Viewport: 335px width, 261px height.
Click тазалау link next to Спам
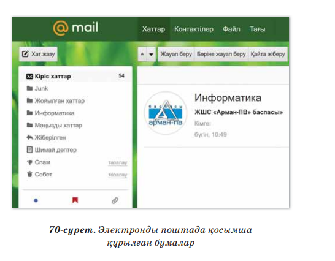point(118,163)
